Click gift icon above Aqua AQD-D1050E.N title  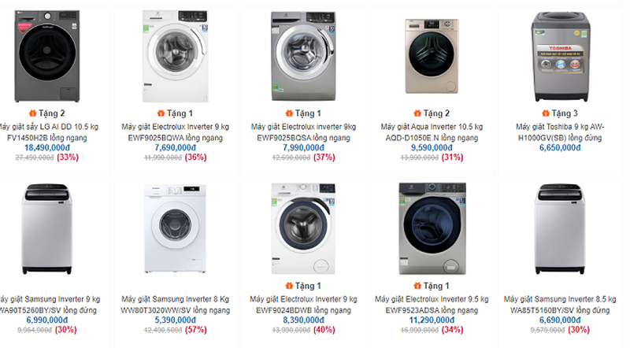coord(420,113)
